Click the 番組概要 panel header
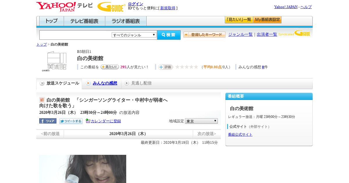Viewport: 349px width, 183px height. (269, 96)
